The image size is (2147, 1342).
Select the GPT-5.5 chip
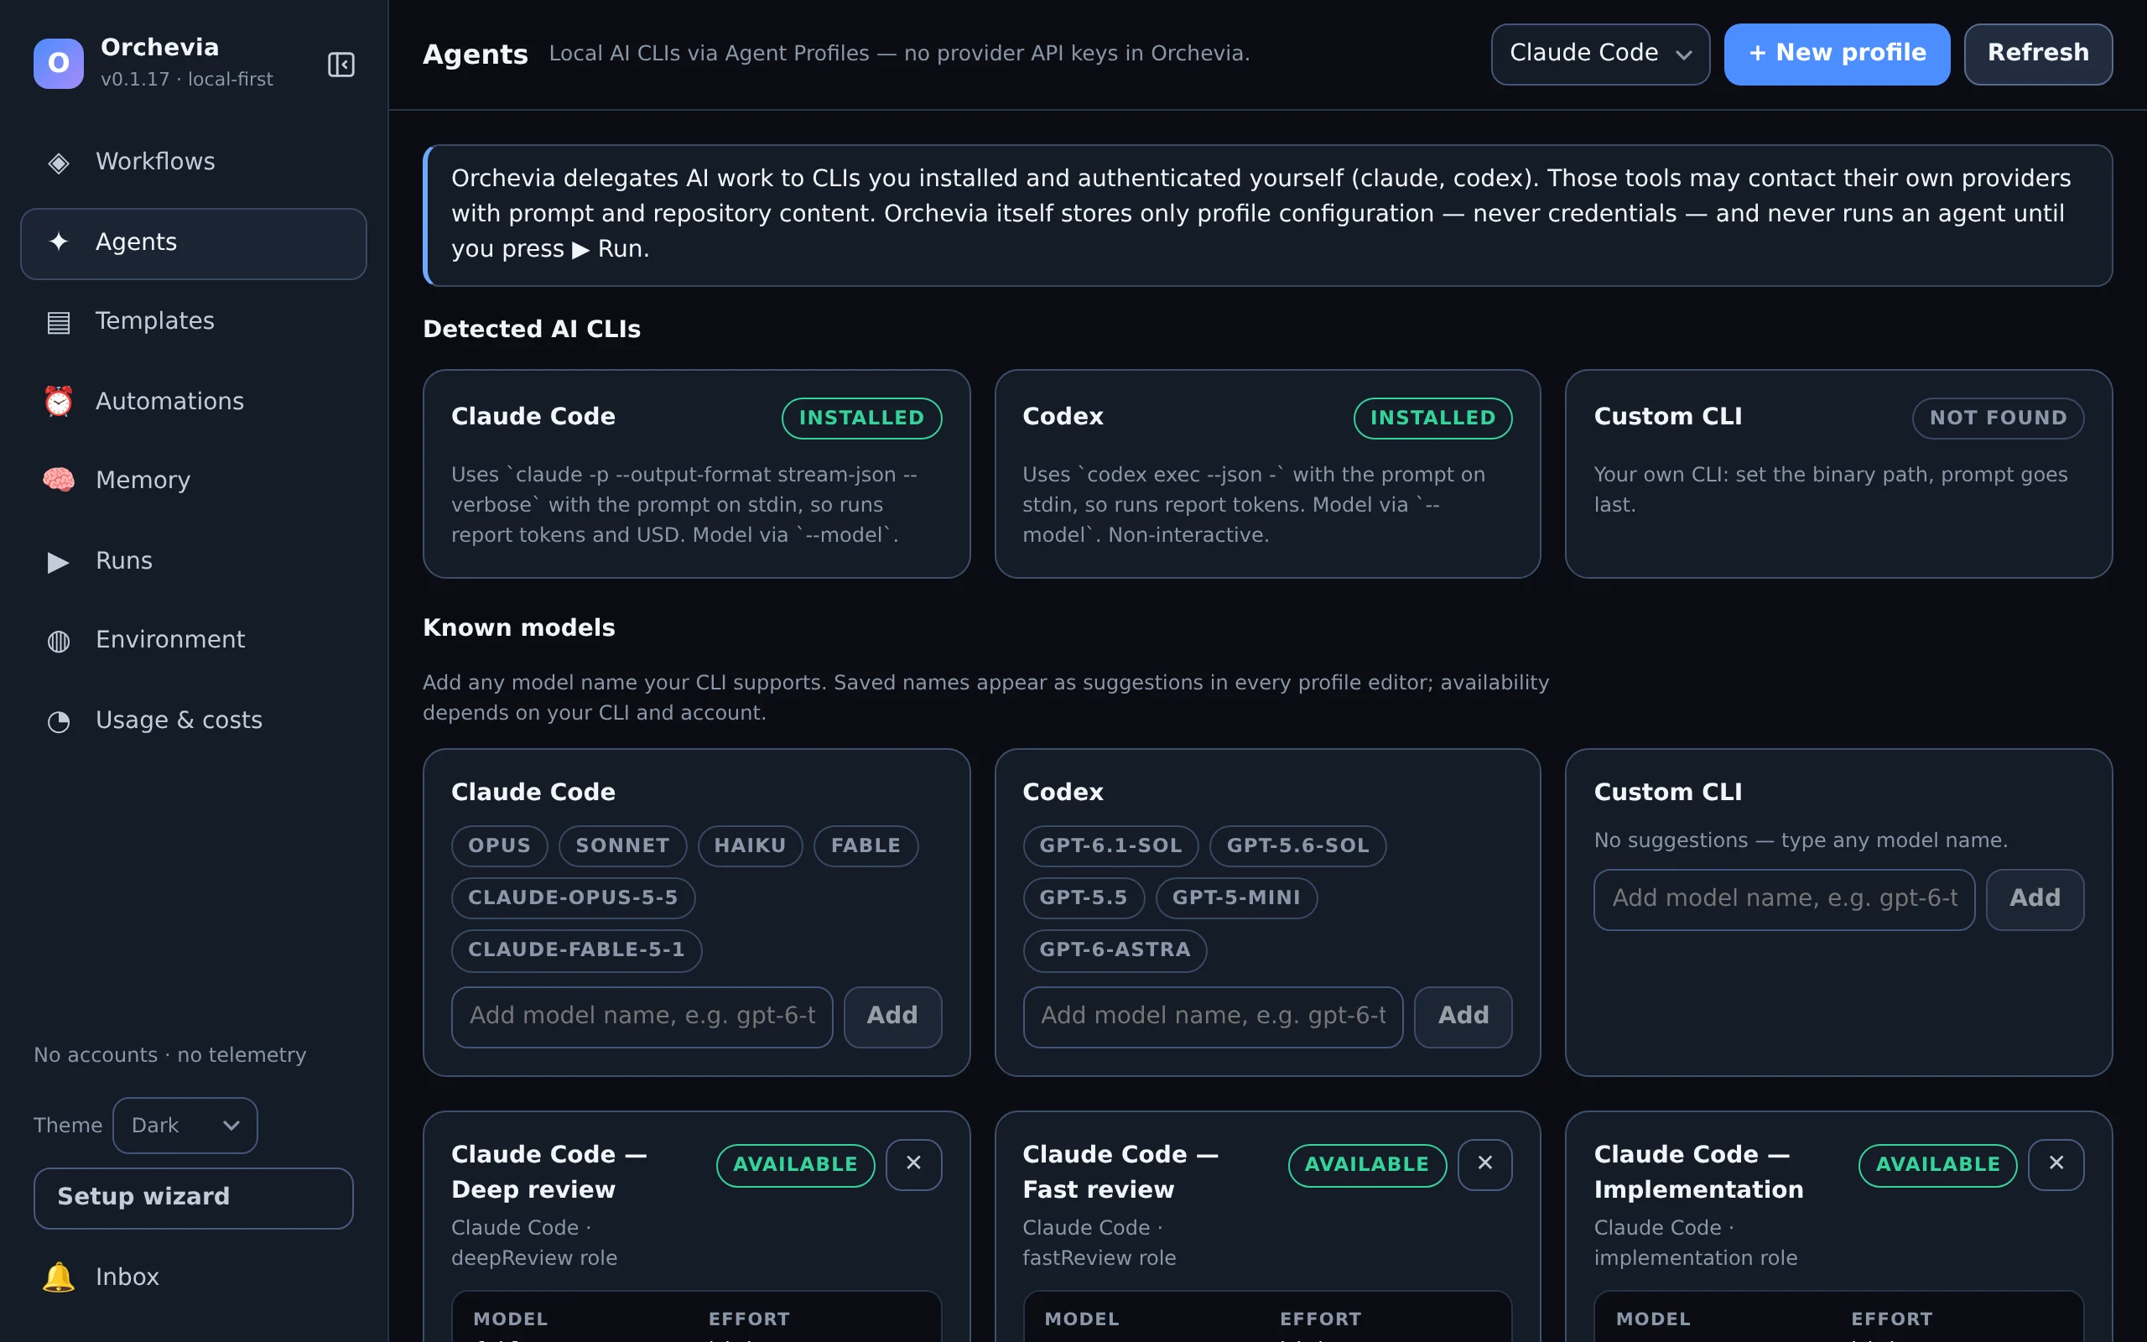click(x=1084, y=898)
